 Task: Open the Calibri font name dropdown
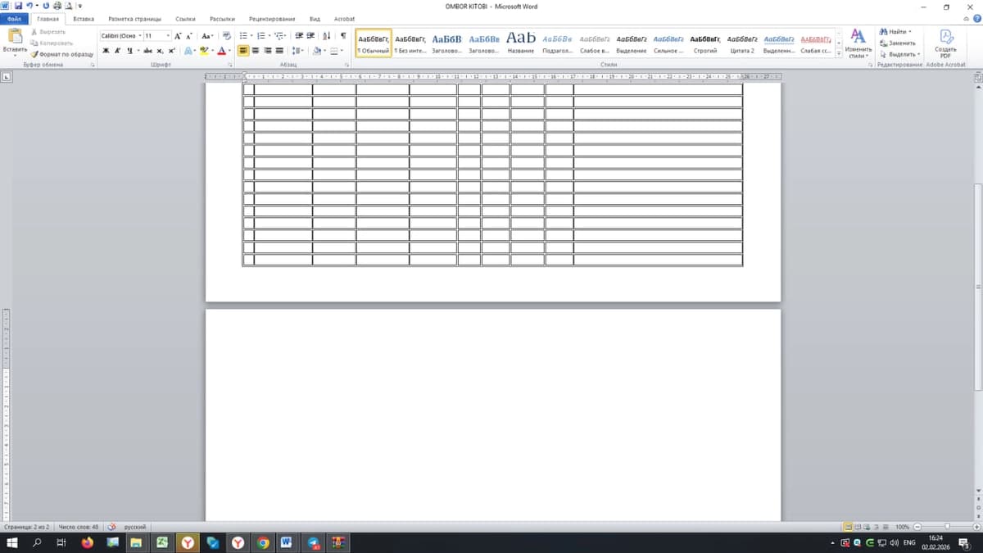140,36
